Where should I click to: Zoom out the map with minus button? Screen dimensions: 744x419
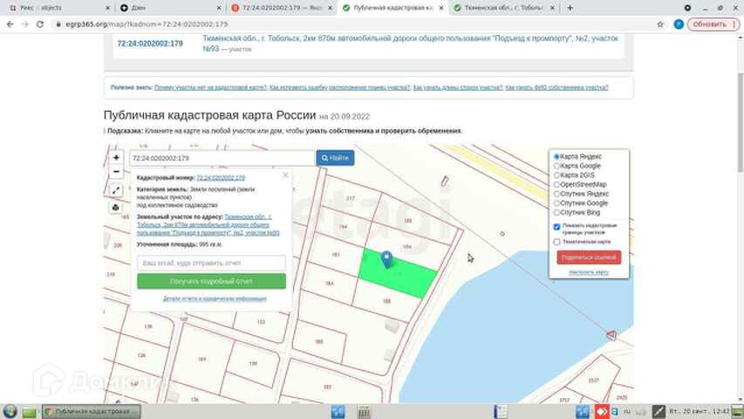116,172
